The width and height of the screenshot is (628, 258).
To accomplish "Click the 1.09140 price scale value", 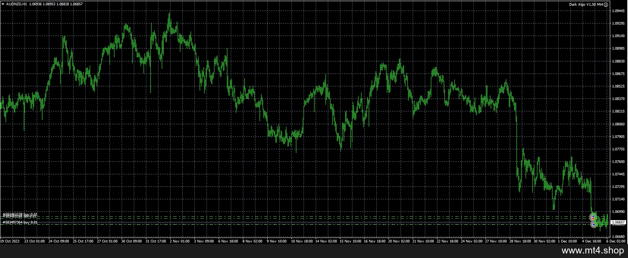I will point(619,36).
